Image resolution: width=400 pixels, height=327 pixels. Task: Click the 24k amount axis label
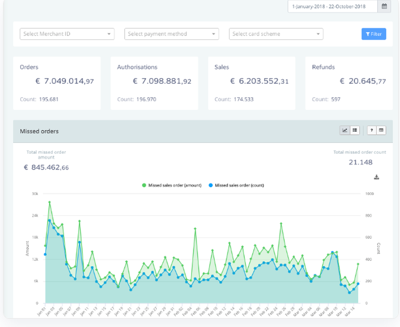pyautogui.click(x=35, y=216)
